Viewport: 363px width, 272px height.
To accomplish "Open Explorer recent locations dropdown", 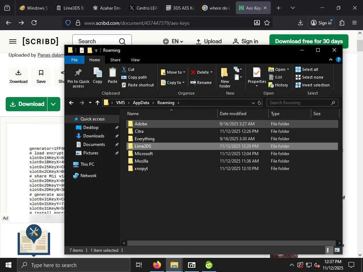I will [90, 103].
